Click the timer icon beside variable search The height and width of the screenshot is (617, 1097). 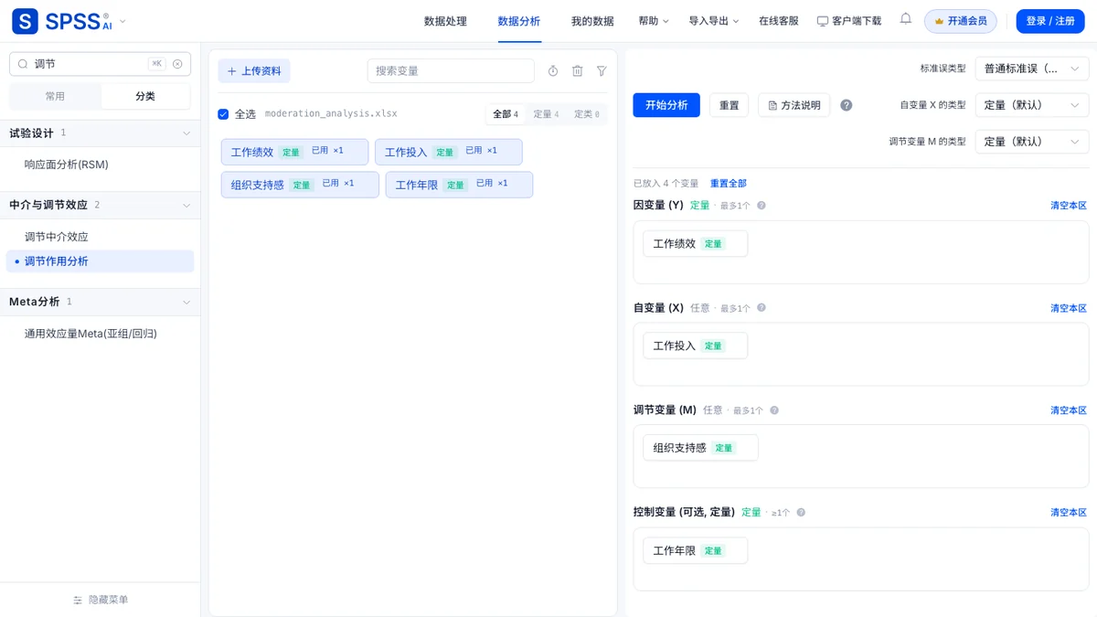click(x=553, y=71)
